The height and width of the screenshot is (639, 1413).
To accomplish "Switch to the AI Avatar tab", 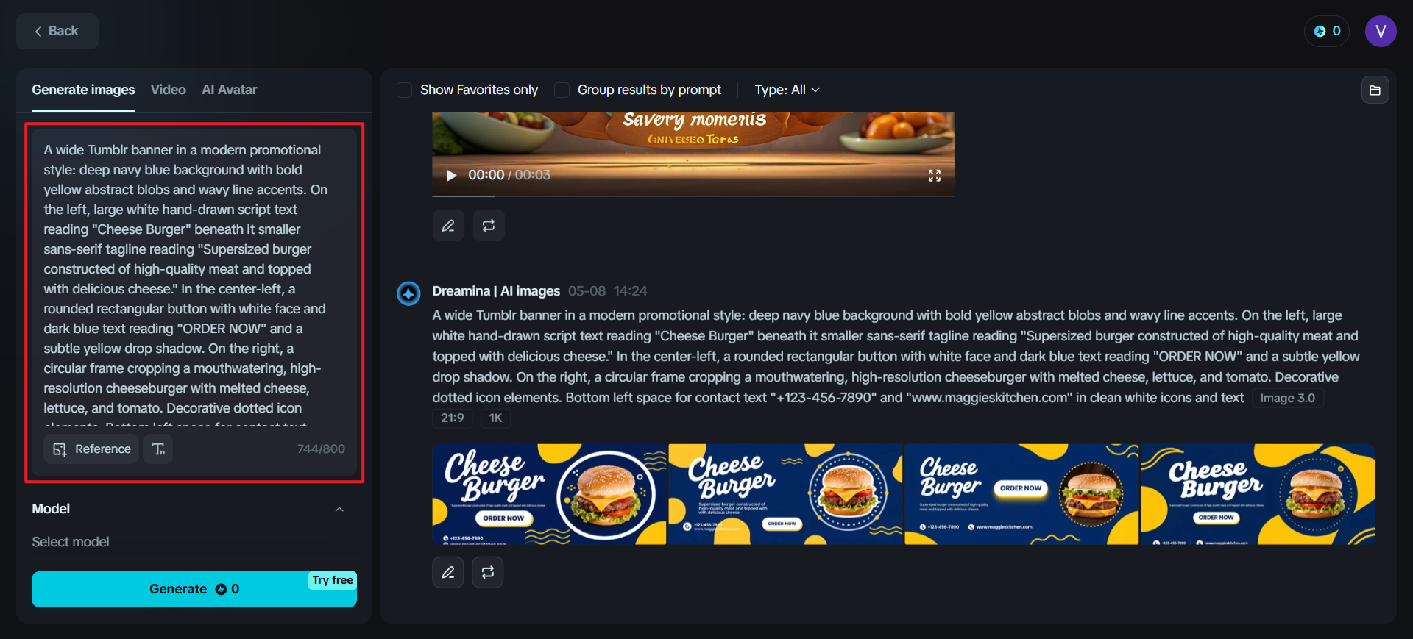I will coord(230,90).
